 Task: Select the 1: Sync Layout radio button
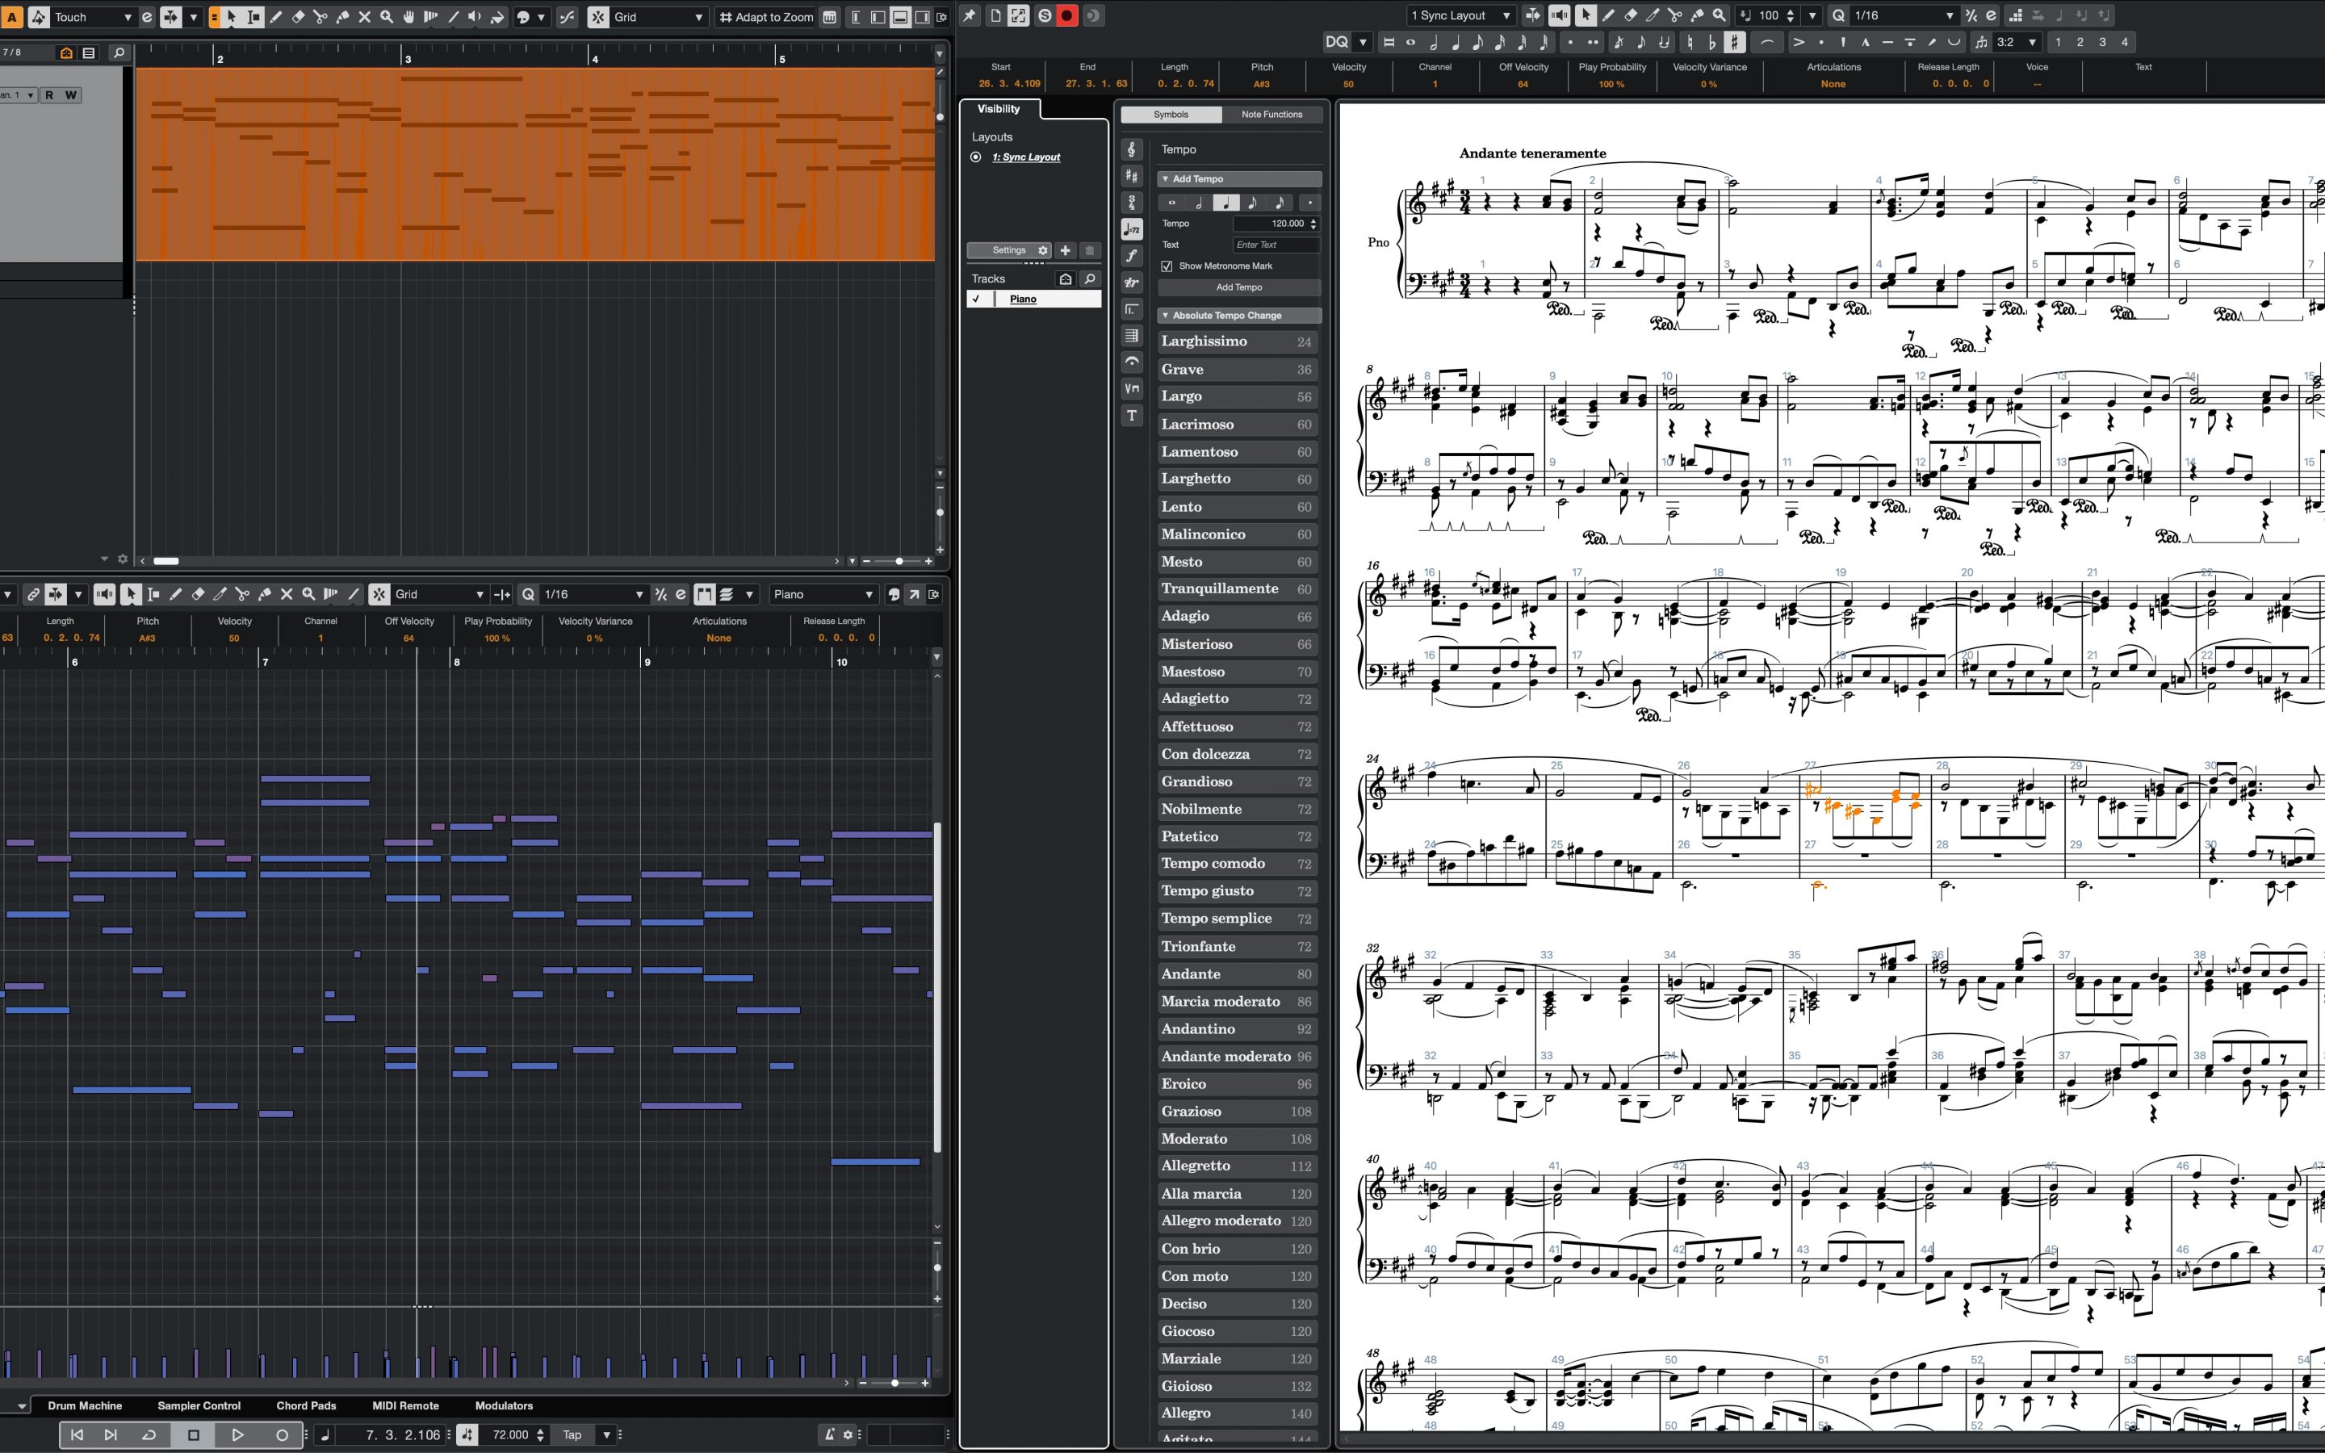976,157
